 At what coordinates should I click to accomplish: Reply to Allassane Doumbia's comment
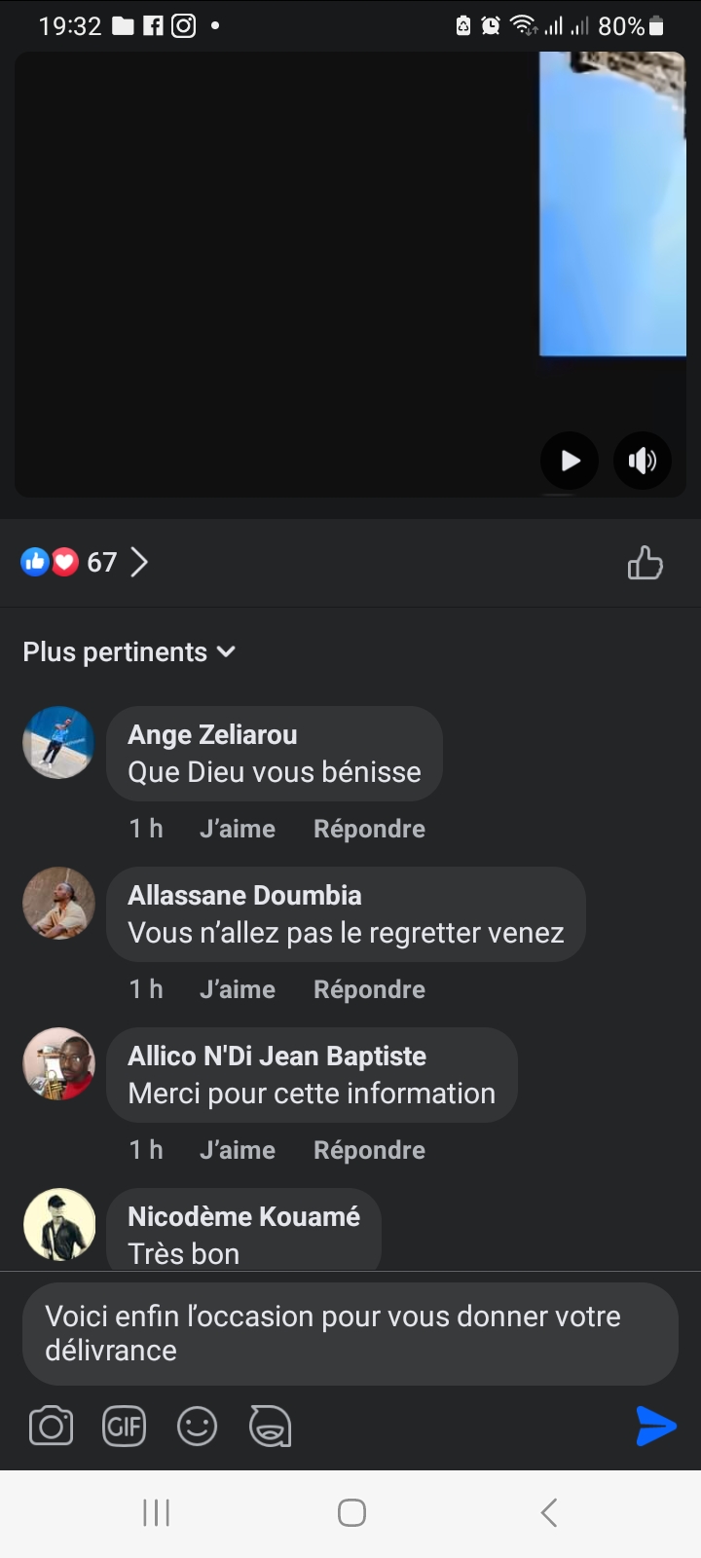pos(369,989)
